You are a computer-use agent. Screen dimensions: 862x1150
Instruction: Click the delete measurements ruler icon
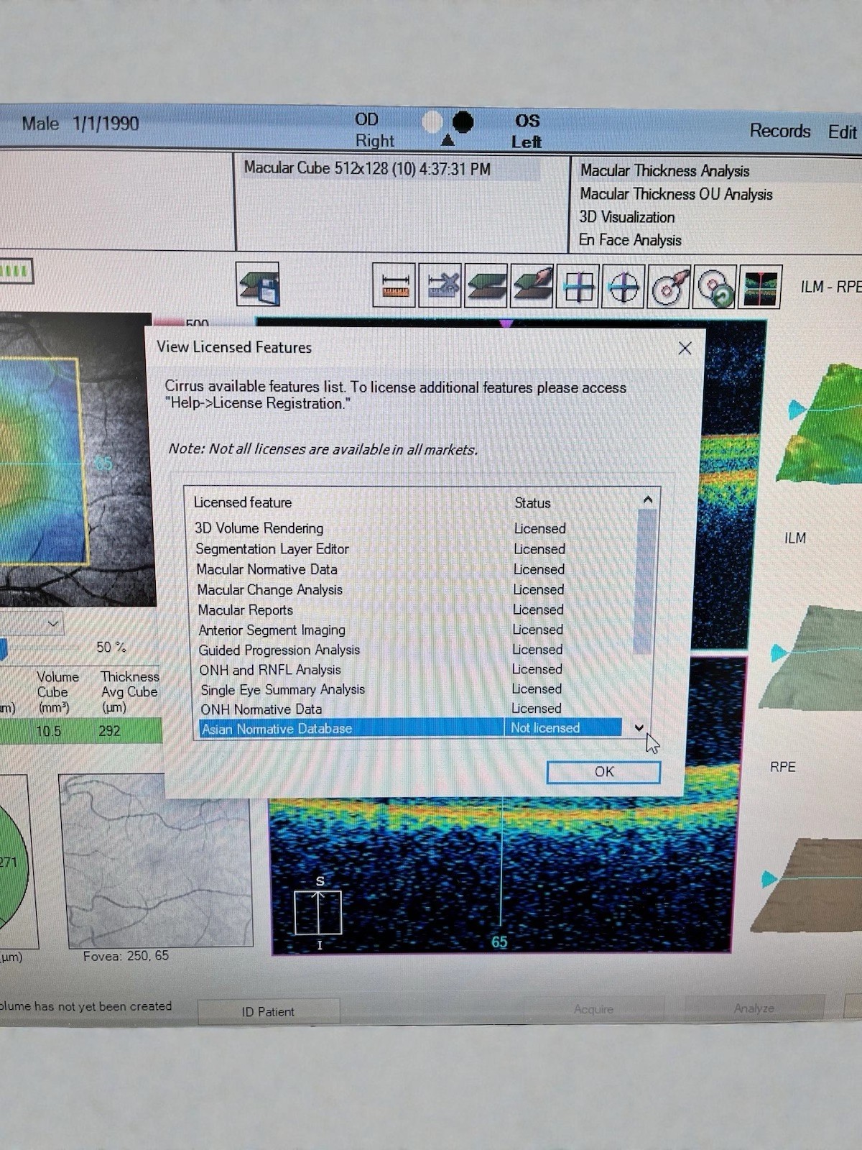[440, 286]
